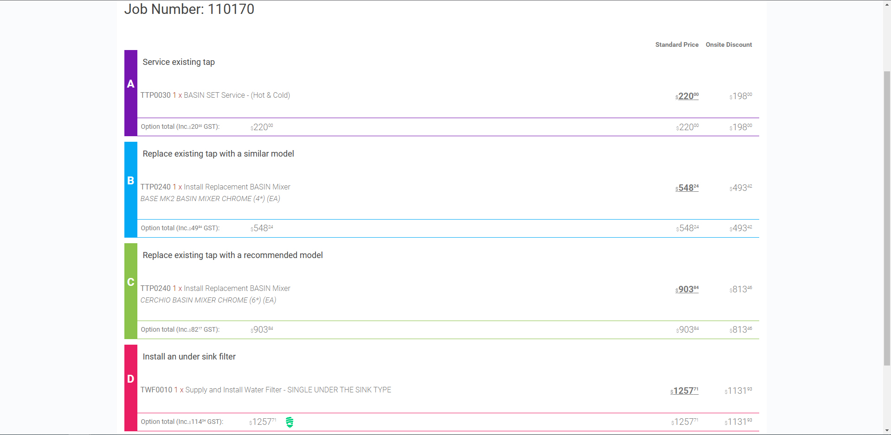Viewport: 891px width, 435px height.
Task: Select the blue Option B badge
Action: (x=130, y=181)
